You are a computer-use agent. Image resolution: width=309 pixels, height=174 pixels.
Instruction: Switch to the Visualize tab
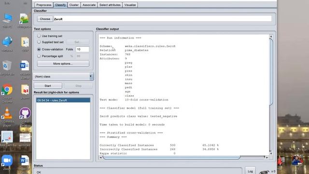tap(130, 5)
